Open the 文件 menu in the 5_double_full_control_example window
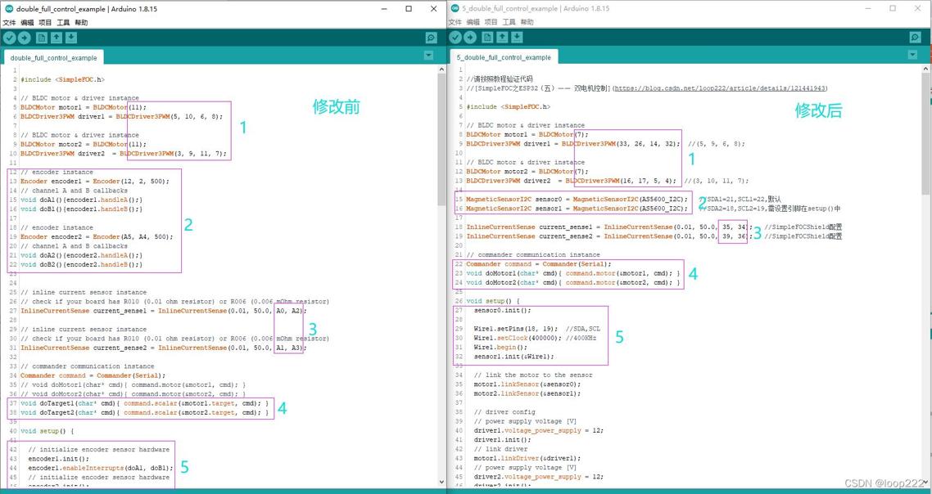The image size is (932, 494). click(x=455, y=22)
